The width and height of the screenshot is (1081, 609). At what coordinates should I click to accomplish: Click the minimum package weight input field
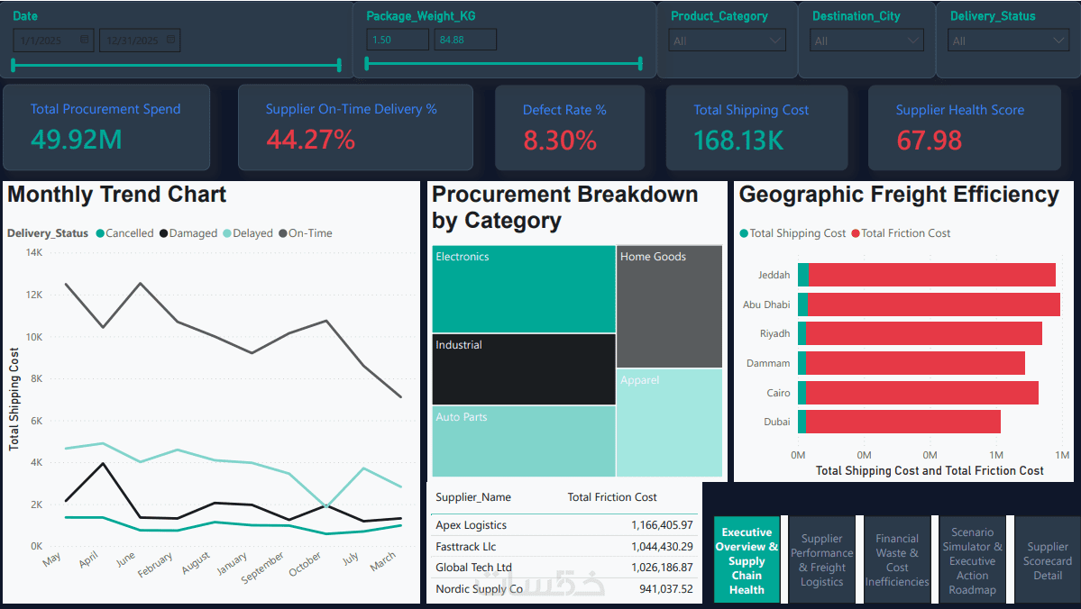pyautogui.click(x=397, y=40)
